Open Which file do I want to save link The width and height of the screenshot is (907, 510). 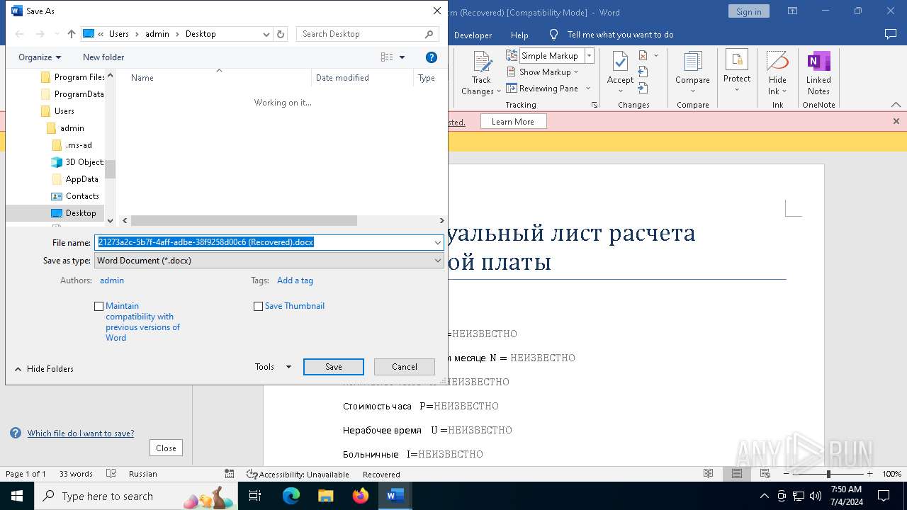81,433
